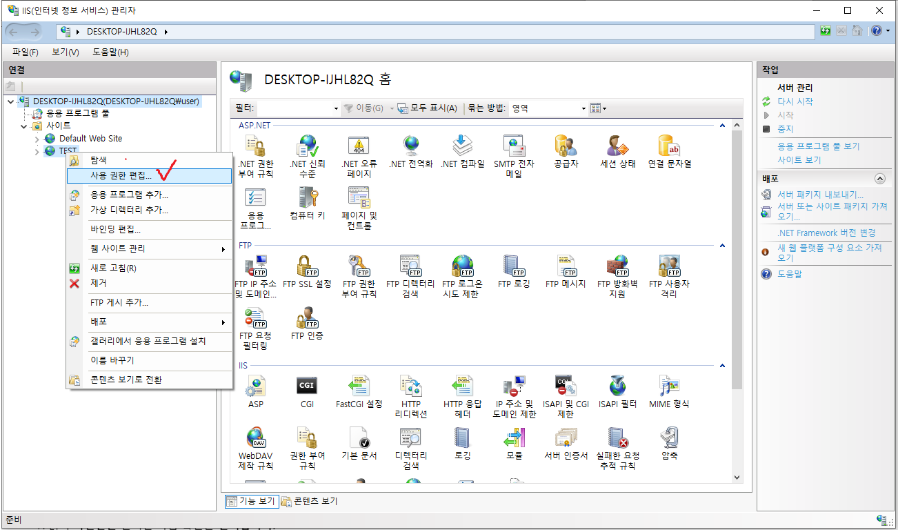Open the FTP 로깅 feature
This screenshot has height=530, width=898.
(x=514, y=271)
